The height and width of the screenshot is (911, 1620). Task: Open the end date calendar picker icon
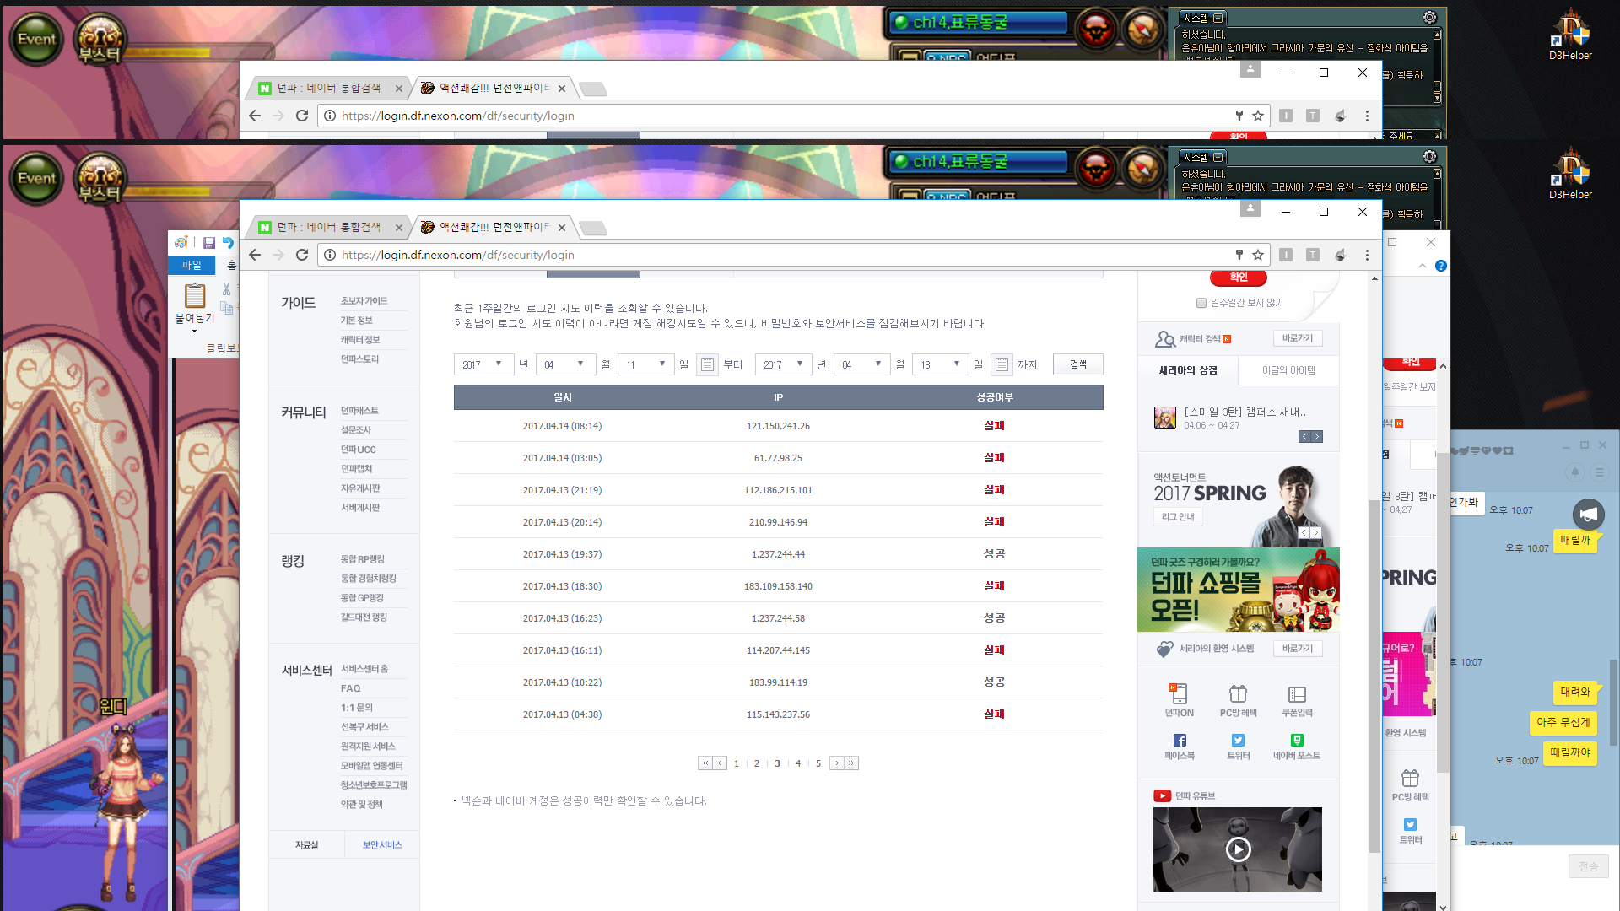[x=1002, y=364]
